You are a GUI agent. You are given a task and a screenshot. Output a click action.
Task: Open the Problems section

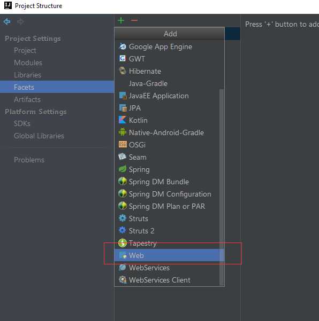point(29,160)
